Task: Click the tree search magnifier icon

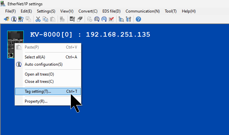Action: pyautogui.click(x=121, y=19)
